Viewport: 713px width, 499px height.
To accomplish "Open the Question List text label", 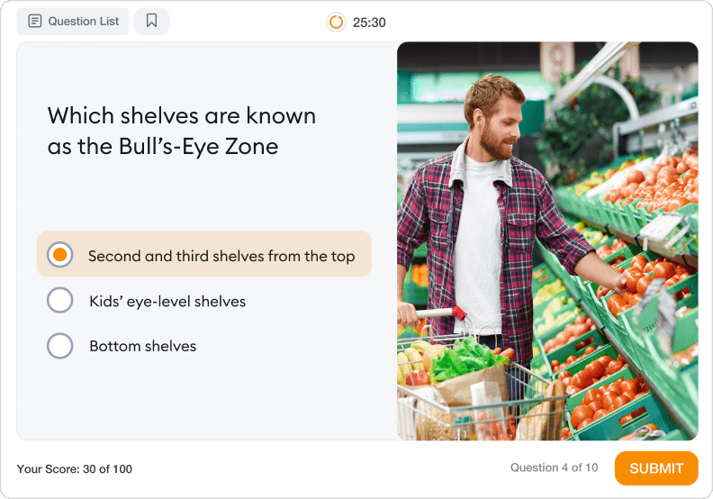I will [83, 21].
